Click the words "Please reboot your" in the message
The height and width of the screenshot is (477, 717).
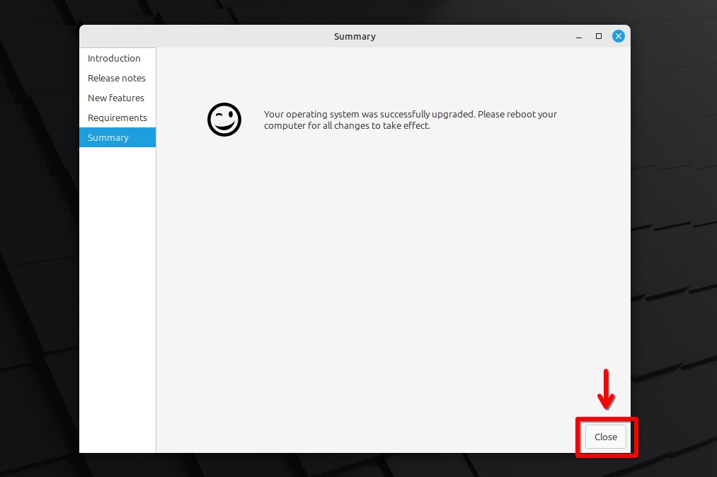tap(517, 114)
